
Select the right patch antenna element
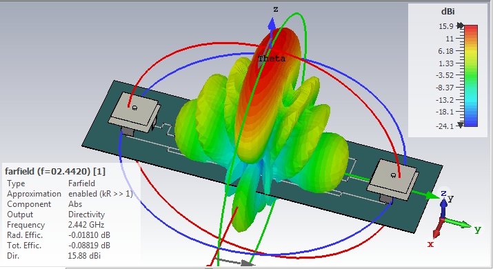tap(393, 179)
